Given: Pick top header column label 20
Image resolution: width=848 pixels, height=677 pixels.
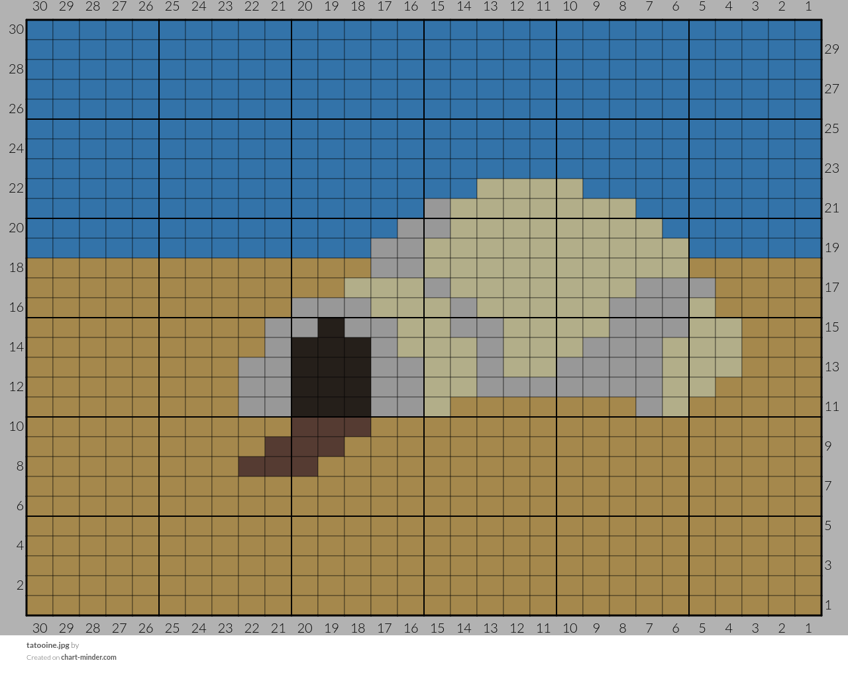Looking at the screenshot, I should tap(305, 7).
